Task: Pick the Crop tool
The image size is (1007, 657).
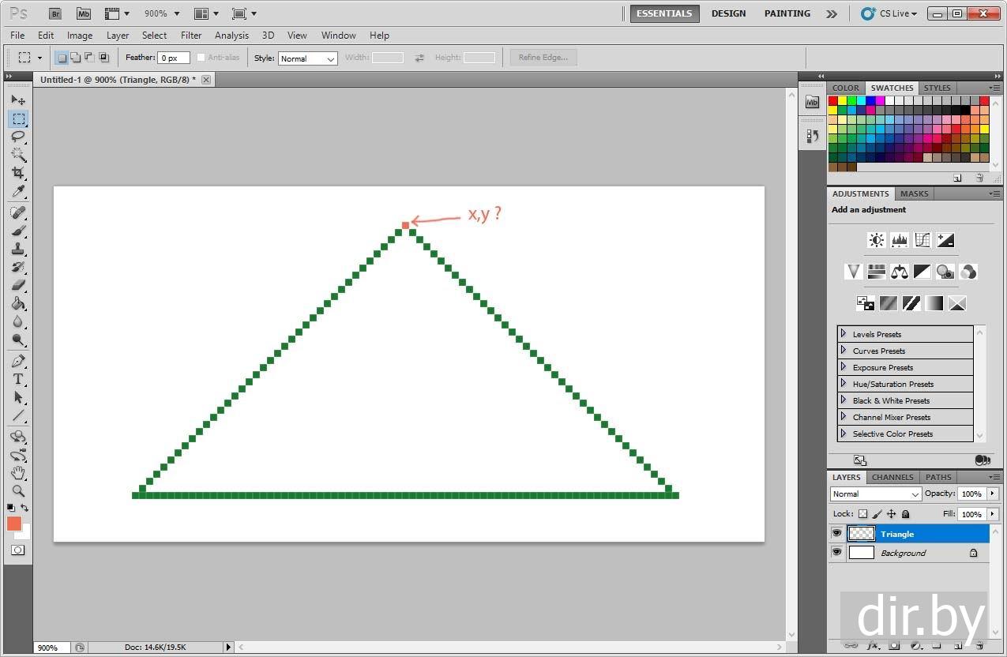Action: point(18,173)
